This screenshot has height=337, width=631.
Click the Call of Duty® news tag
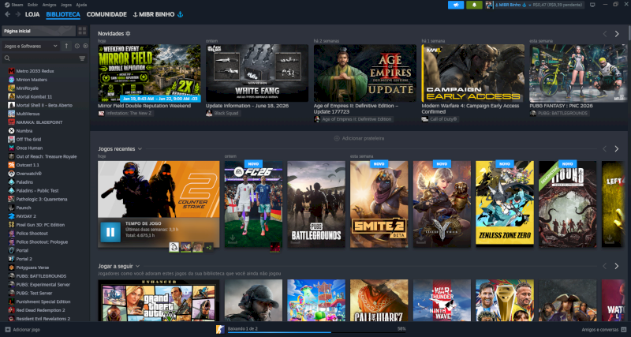[440, 119]
